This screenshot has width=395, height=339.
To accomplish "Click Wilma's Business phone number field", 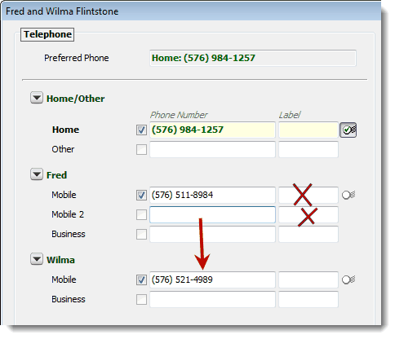I will pyautogui.click(x=212, y=299).
